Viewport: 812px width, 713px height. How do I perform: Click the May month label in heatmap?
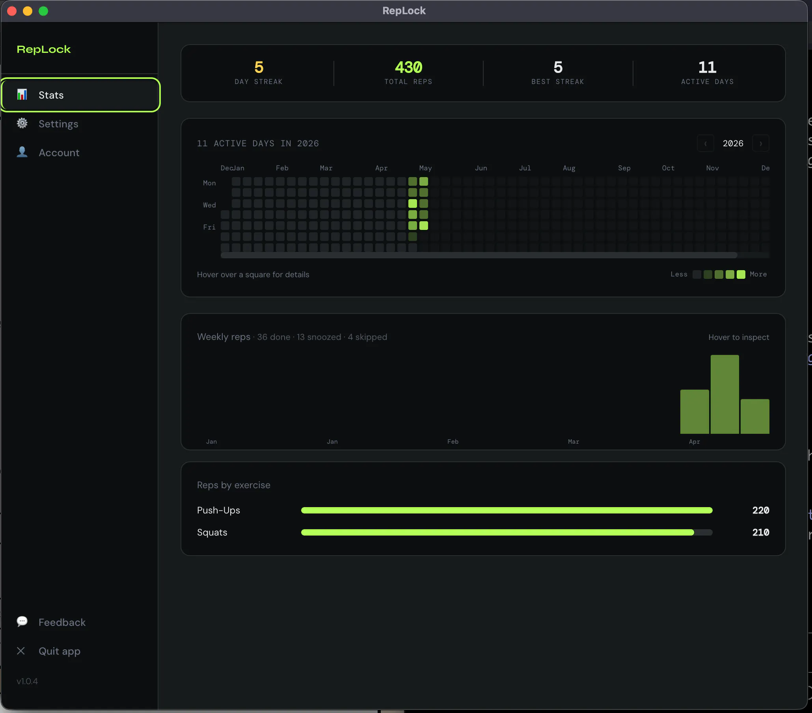coord(425,168)
